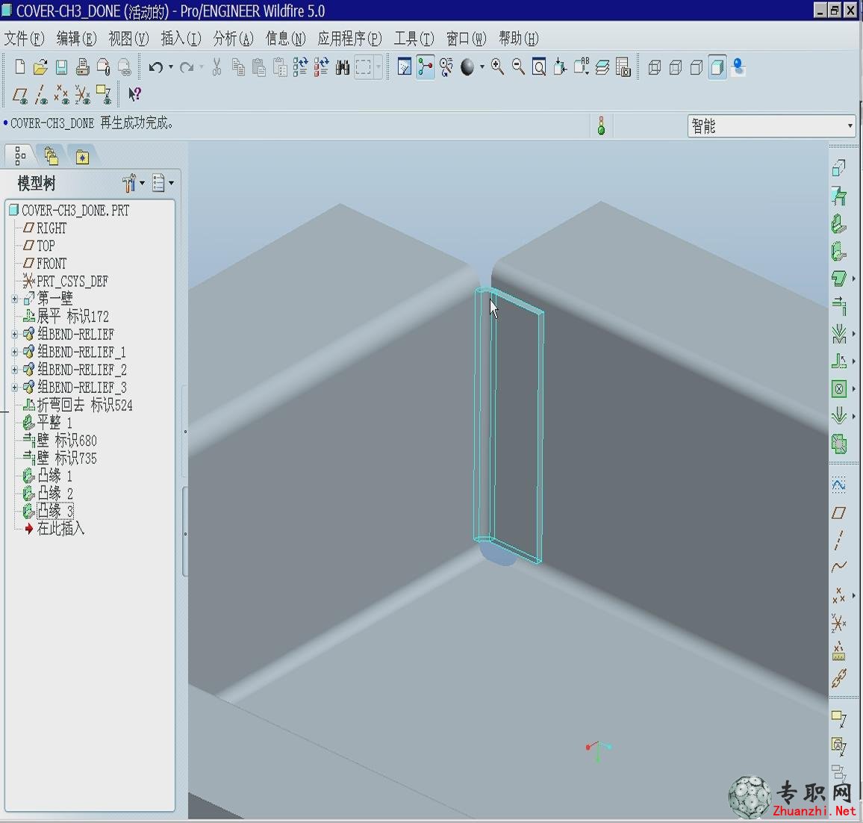Open the 文件(F) menu
The height and width of the screenshot is (823, 863).
pos(24,39)
